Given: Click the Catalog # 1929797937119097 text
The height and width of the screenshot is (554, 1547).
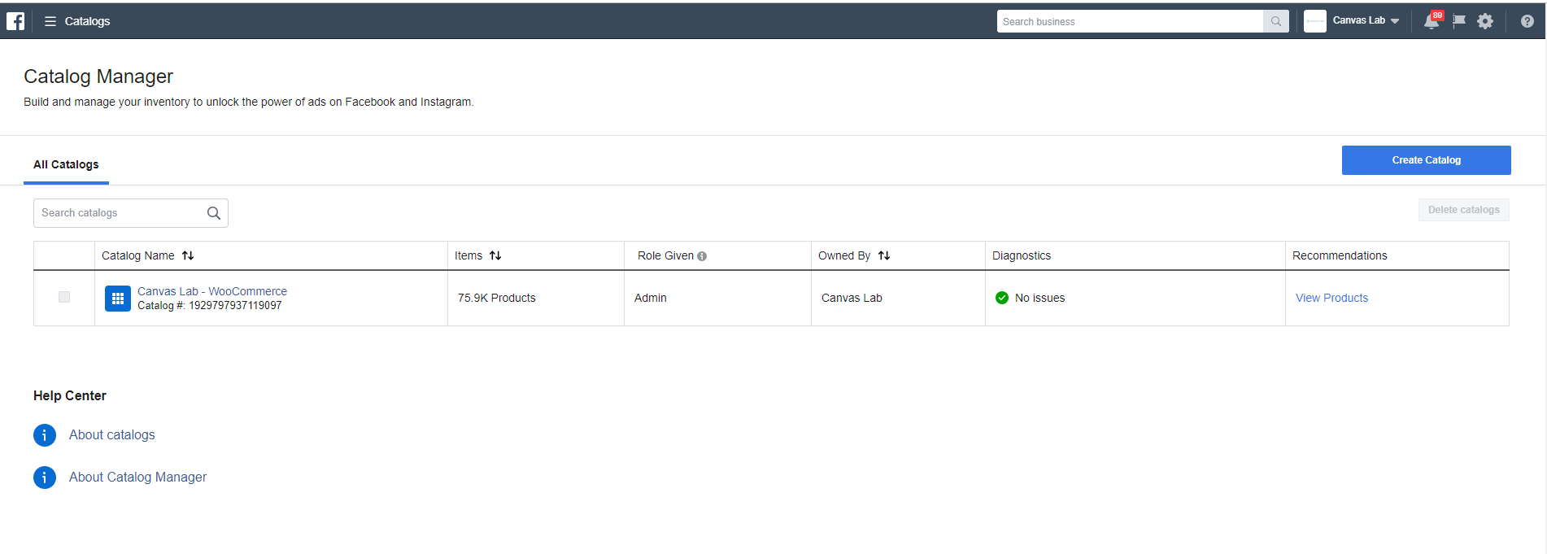Looking at the screenshot, I should click(210, 306).
